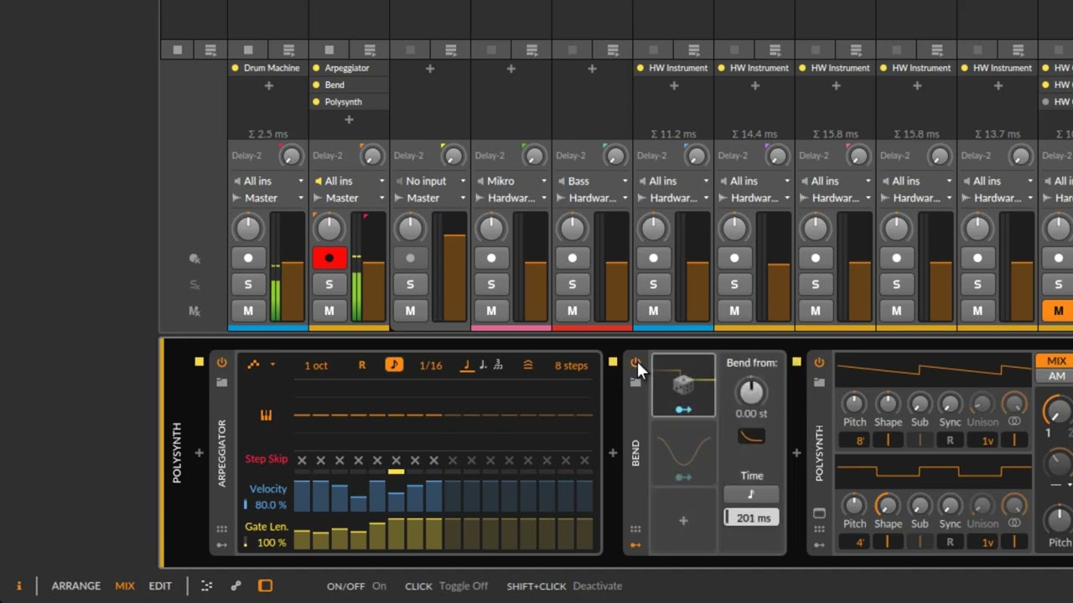1073x603 pixels.
Task: Toggle the orange note sync icon in Arpeggiator
Action: tap(394, 364)
